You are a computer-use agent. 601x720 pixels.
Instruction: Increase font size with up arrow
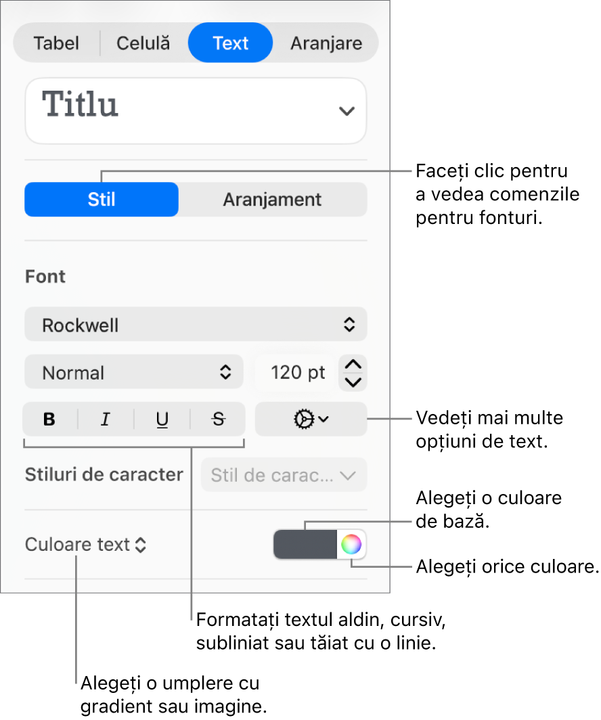click(353, 364)
